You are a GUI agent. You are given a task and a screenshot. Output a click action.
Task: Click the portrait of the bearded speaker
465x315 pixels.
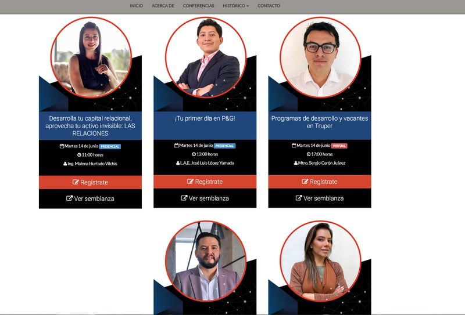click(x=206, y=261)
